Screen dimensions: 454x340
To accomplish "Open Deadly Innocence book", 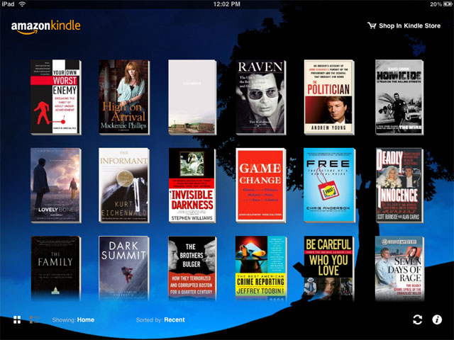I will coord(399,186).
